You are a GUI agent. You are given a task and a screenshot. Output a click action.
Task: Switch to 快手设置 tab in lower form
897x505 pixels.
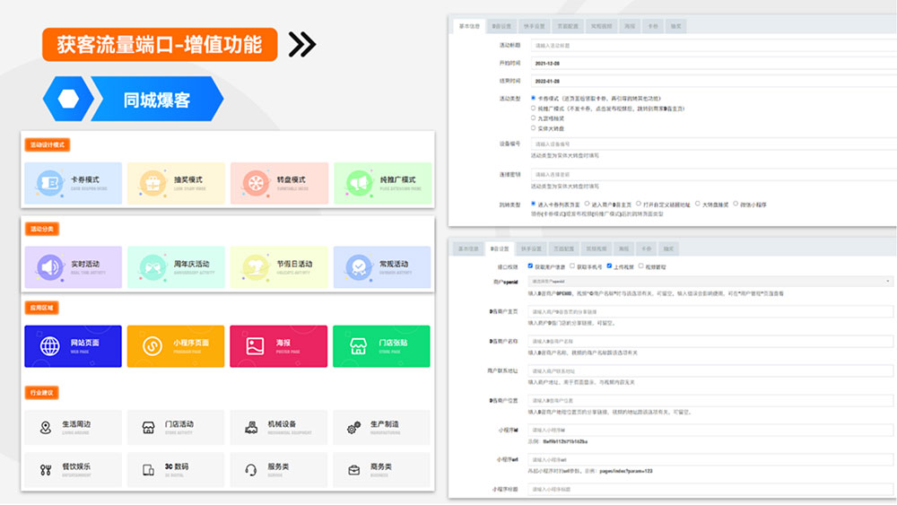pyautogui.click(x=533, y=248)
